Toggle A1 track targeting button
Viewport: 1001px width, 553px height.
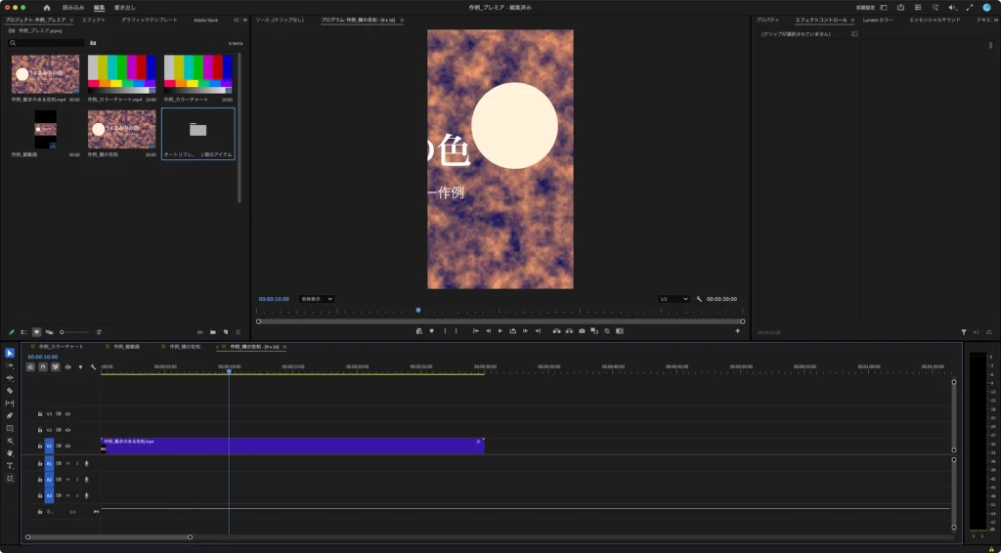49,464
